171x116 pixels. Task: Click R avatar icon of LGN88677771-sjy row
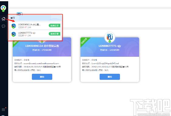tap(14, 34)
